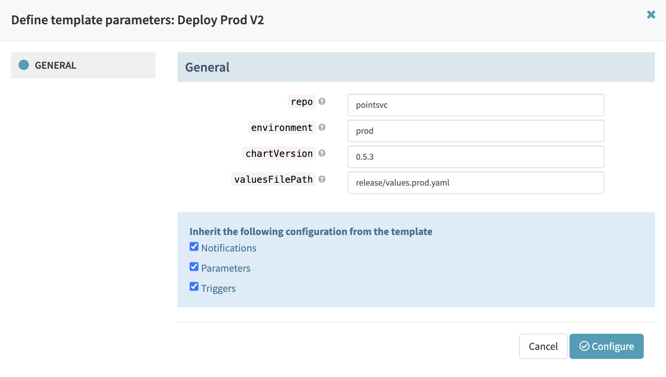Focus the repo input field
The width and height of the screenshot is (666, 377).
click(x=475, y=105)
